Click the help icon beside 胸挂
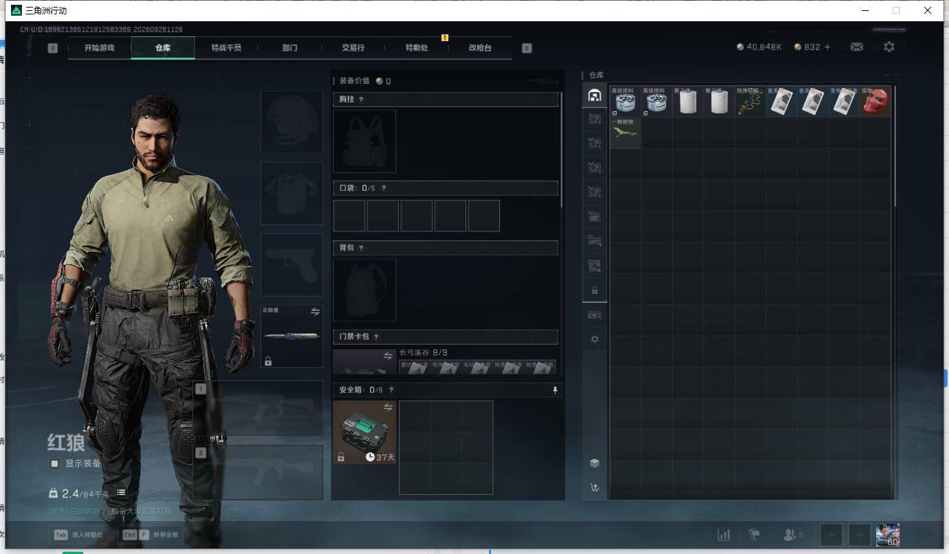Screen dimensions: 949x554 pyautogui.click(x=361, y=100)
